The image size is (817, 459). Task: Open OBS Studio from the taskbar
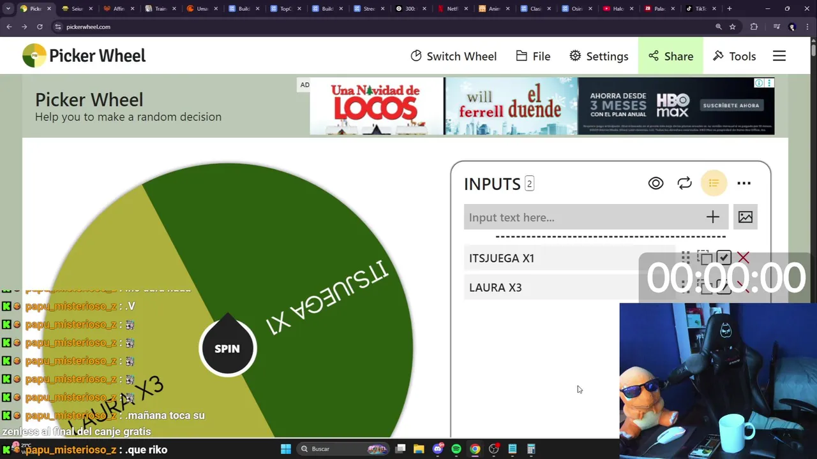[493, 449]
